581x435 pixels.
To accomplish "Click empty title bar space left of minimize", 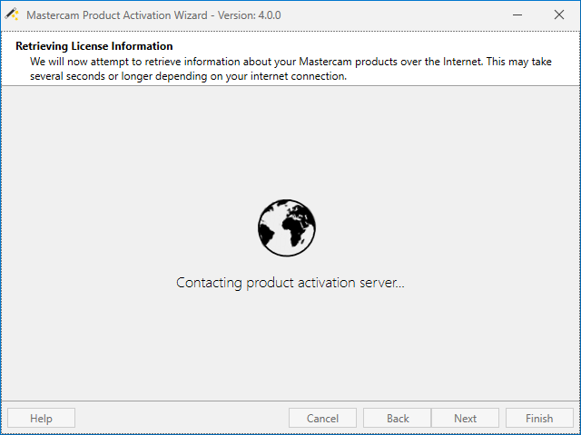I will [x=409, y=14].
